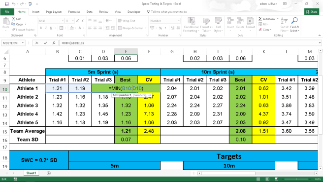Click the Insert Function fx button
Image resolution: width=323 pixels, height=182 pixels.
(x=54, y=43)
